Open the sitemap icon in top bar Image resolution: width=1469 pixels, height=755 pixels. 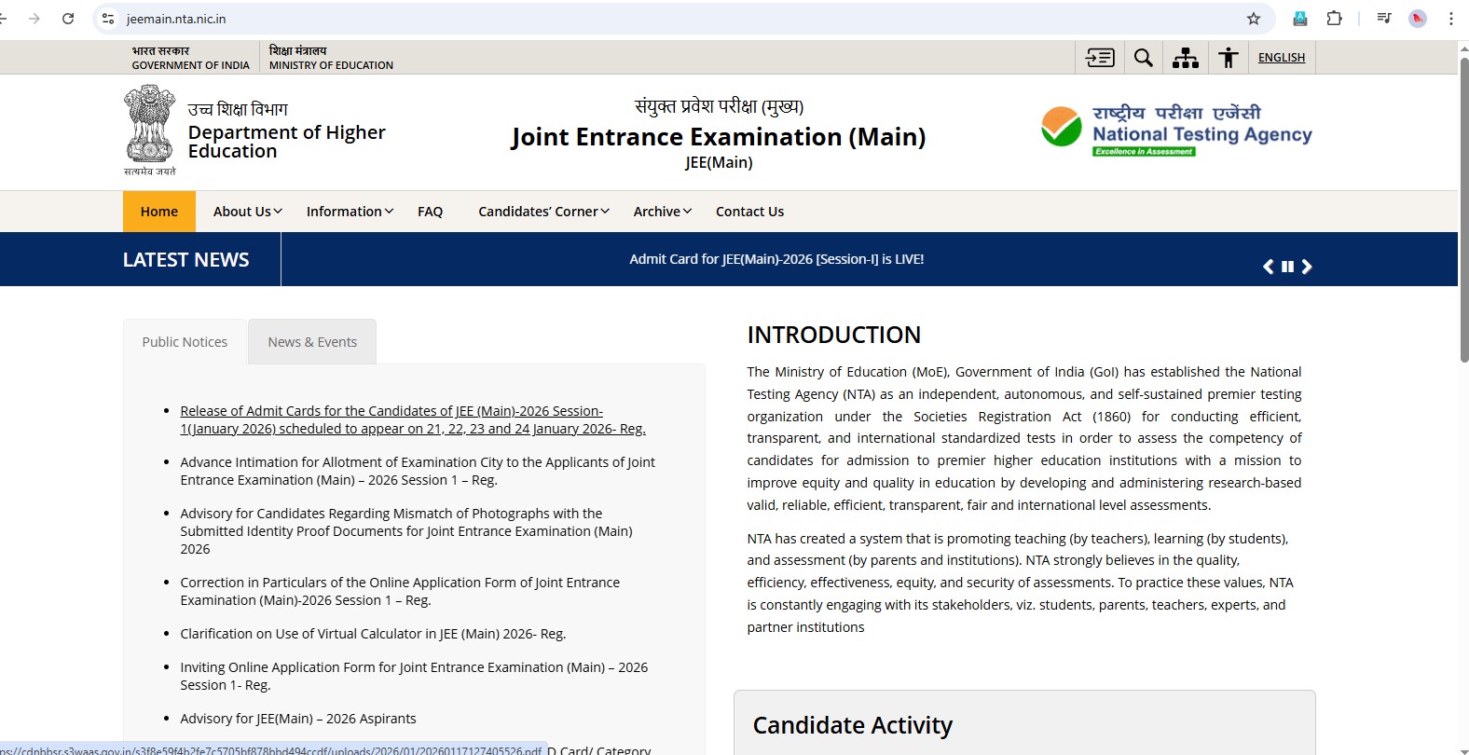click(1186, 58)
